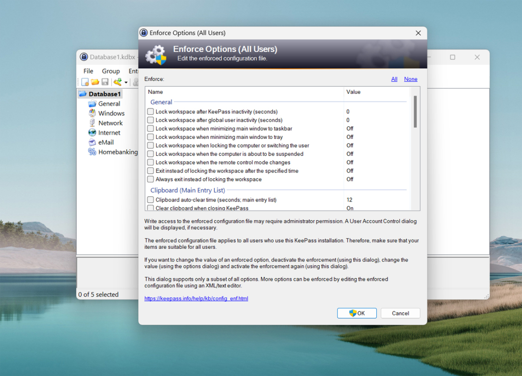This screenshot has width=522, height=376.
Task: Check Clipboard auto-clear time enforcement
Action: 150,200
